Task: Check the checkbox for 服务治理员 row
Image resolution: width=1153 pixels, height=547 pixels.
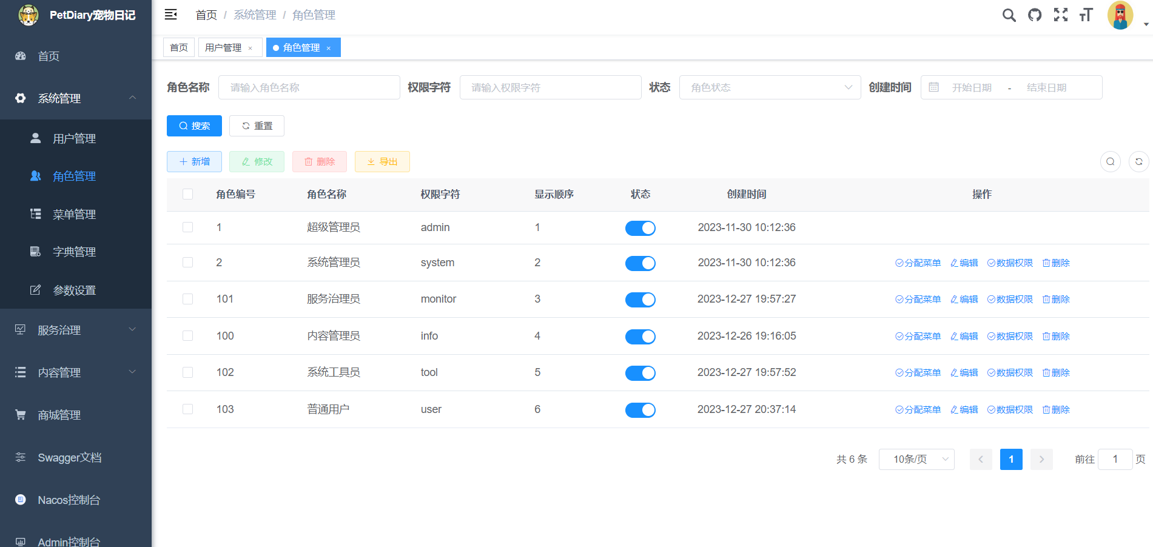Action: coord(188,299)
